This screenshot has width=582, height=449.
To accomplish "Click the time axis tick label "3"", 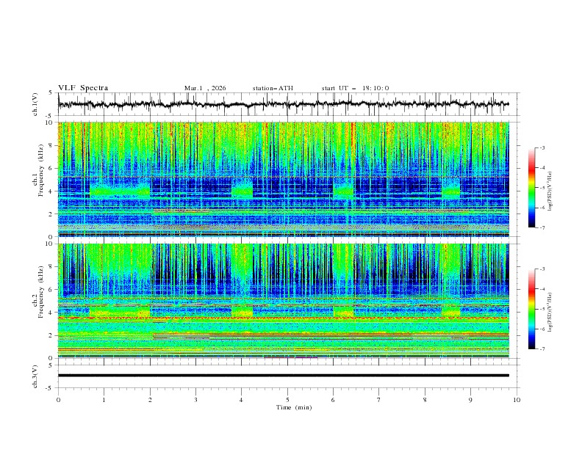I will point(195,400).
